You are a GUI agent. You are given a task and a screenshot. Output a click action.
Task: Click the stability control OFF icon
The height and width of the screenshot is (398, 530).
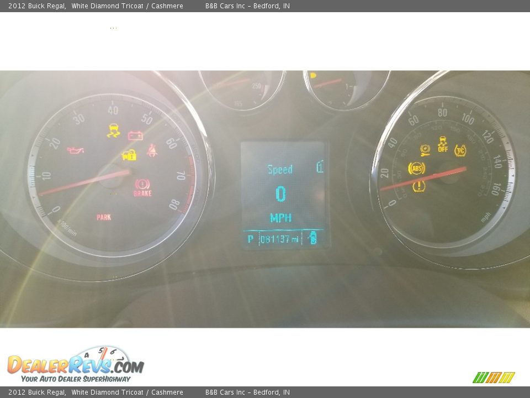point(443,144)
